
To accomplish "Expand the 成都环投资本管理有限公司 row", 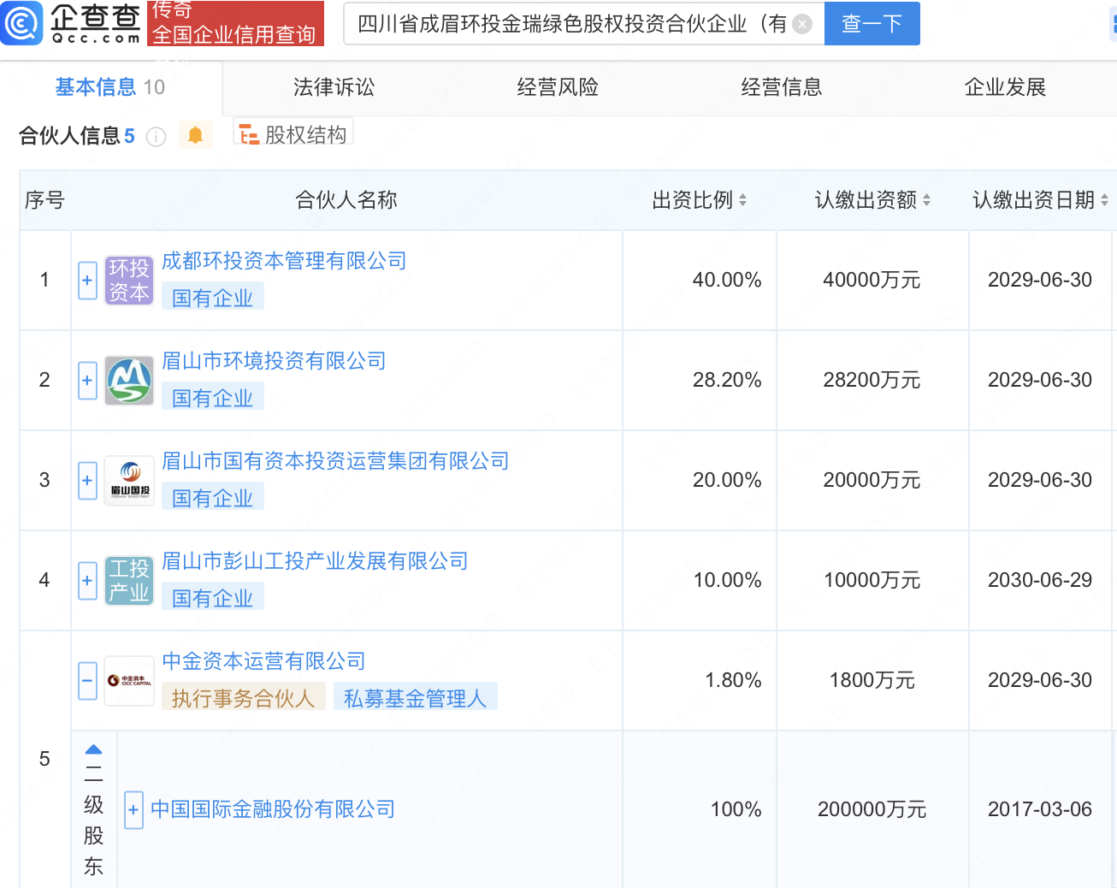I will tap(87, 281).
